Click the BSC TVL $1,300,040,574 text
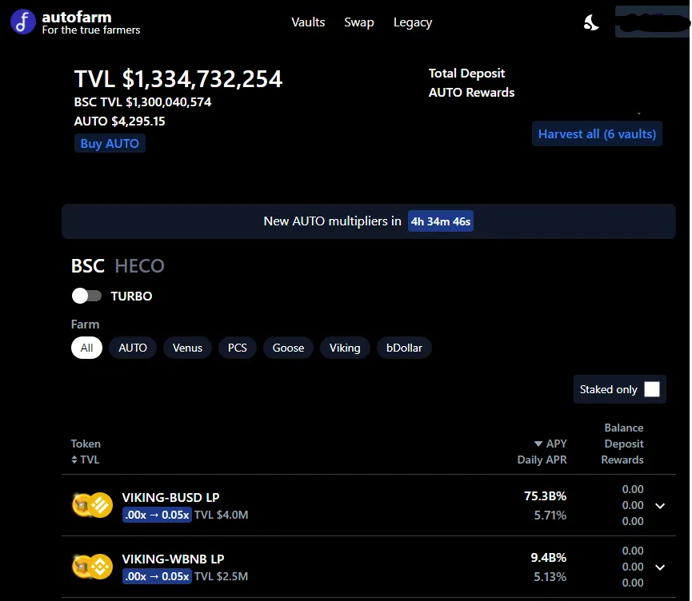The image size is (692, 601). pos(142,101)
